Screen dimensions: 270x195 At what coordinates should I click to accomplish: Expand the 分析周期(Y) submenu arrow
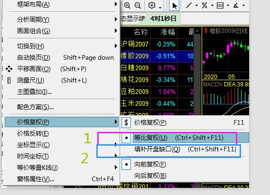116,19
